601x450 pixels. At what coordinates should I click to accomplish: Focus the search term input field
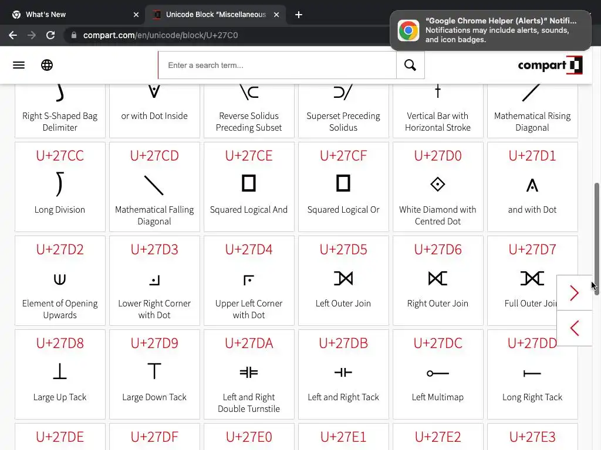[x=278, y=65]
